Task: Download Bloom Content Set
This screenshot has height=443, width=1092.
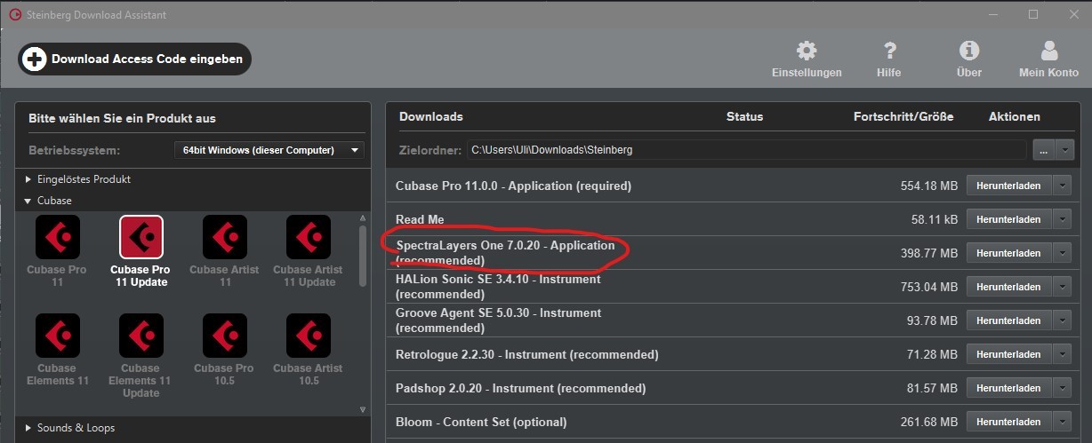Action: [1008, 422]
